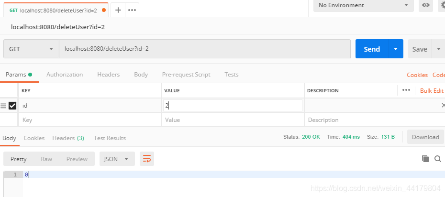Switch to the request Headers tab
The width and height of the screenshot is (445, 197).
(x=109, y=75)
